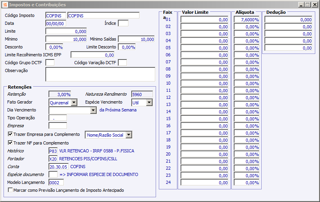Open the Fato Gerador Quinzenal dropdown
The height and width of the screenshot is (202, 320).
(x=74, y=102)
